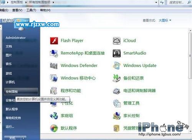
Task: Open 默认程序 link in control panel list
Action: click(x=69, y=128)
